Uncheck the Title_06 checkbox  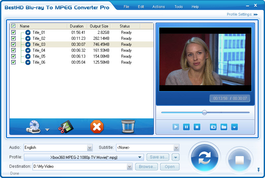point(13,62)
